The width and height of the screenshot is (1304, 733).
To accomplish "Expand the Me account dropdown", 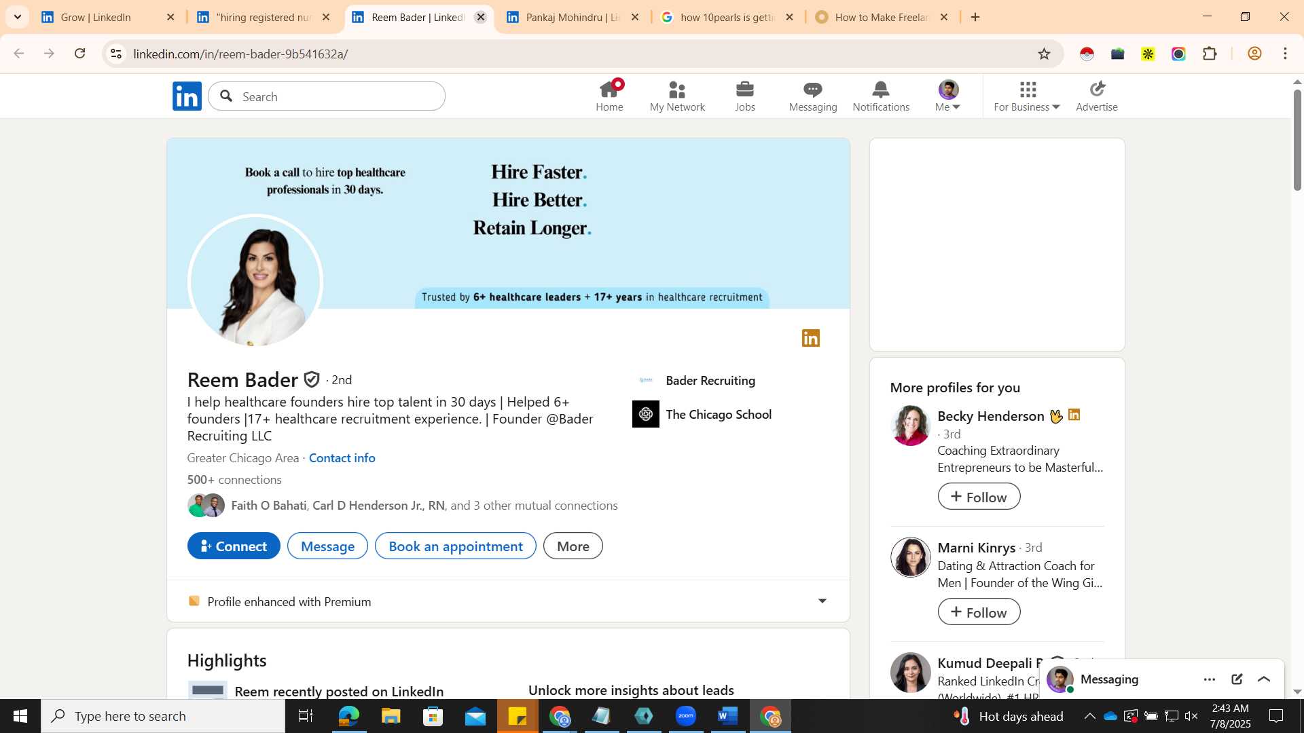I will [x=948, y=96].
